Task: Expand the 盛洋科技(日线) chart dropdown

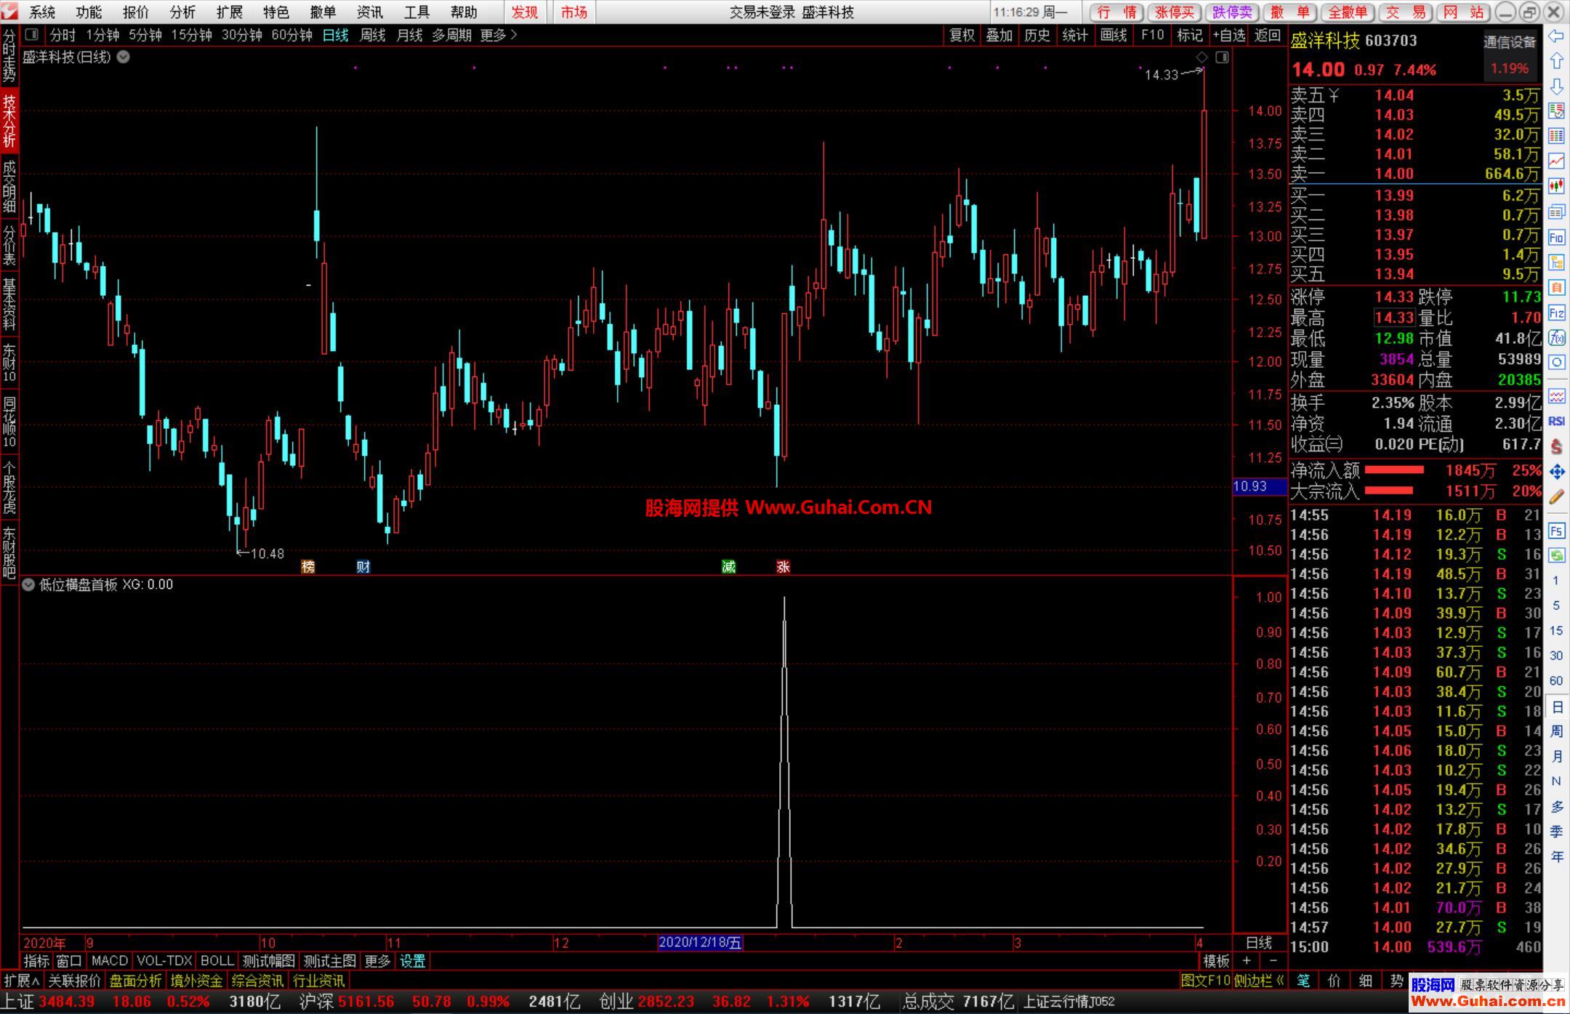Action: [x=124, y=57]
